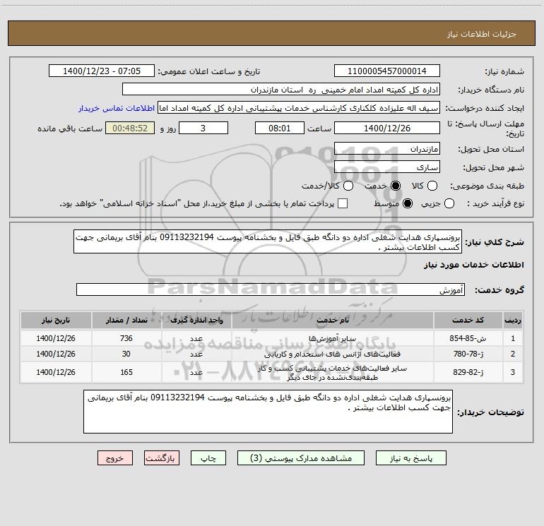
Task: Click service group field آموزش
Action: [271, 289]
